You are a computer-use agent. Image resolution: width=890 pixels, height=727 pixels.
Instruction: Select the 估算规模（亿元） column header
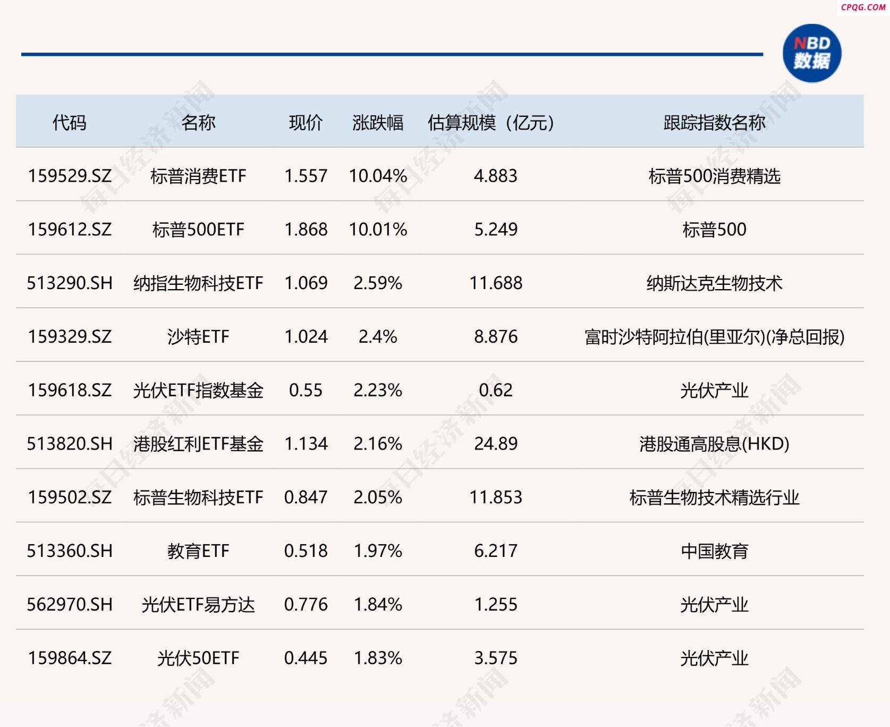491,123
